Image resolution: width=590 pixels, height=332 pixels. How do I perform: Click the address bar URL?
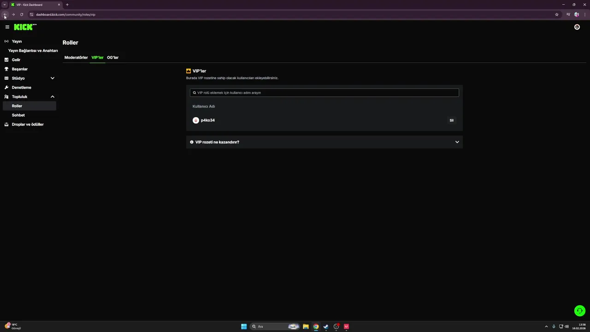coord(66,14)
